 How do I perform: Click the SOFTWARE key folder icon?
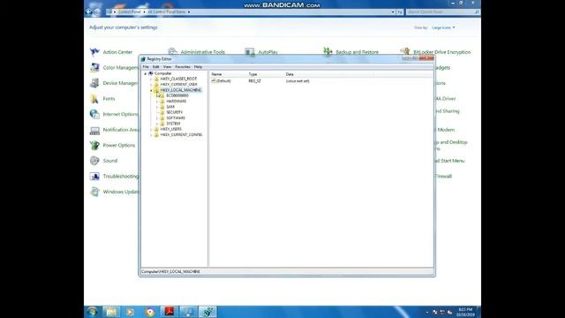(x=162, y=117)
